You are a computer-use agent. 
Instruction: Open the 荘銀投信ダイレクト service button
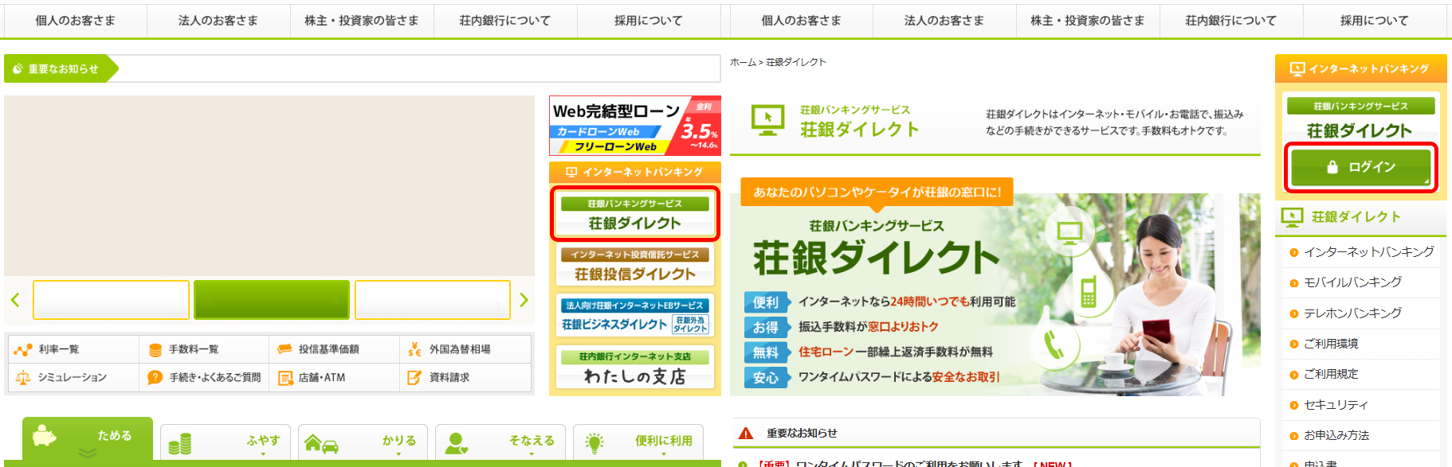point(635,265)
